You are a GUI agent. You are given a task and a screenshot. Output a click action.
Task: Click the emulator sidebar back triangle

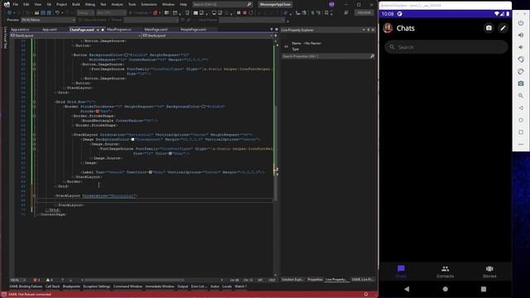coord(521,108)
